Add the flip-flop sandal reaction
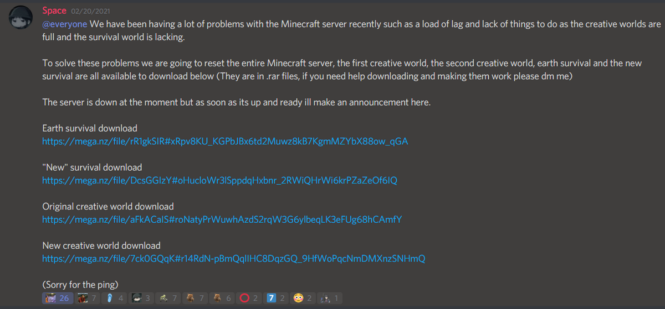 tap(115, 298)
